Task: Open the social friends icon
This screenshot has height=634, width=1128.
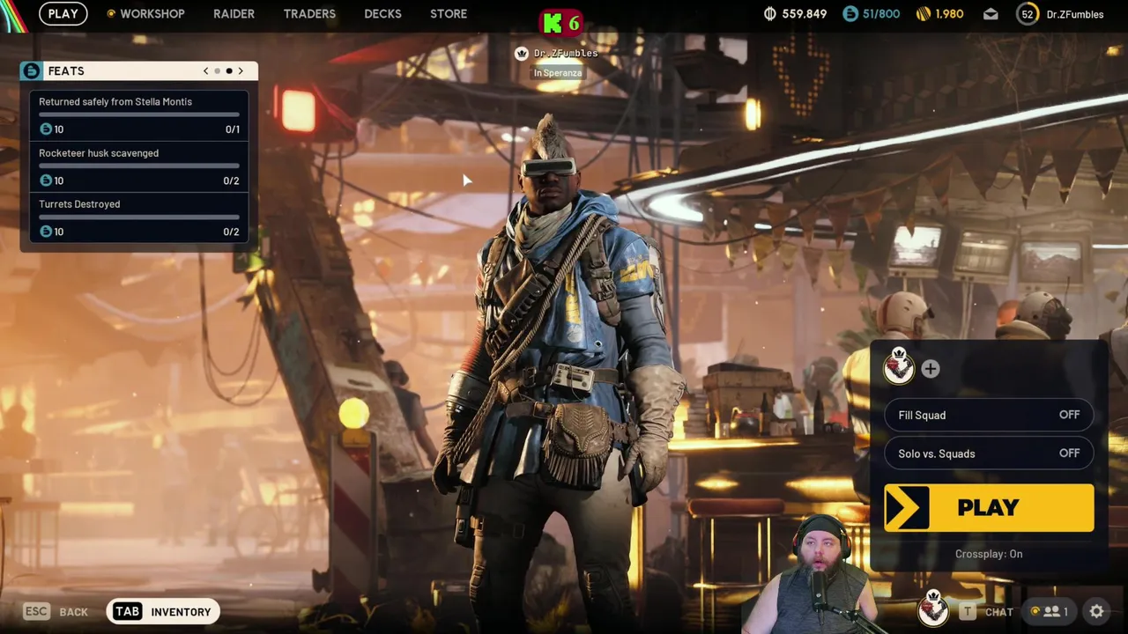Action: 1050,611
